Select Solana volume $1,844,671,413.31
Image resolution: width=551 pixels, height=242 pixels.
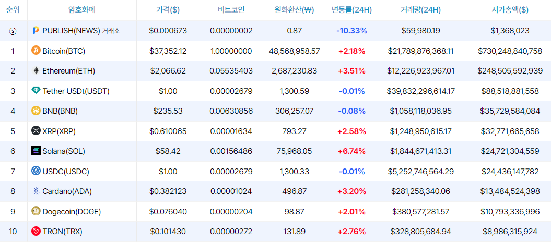coord(421,152)
